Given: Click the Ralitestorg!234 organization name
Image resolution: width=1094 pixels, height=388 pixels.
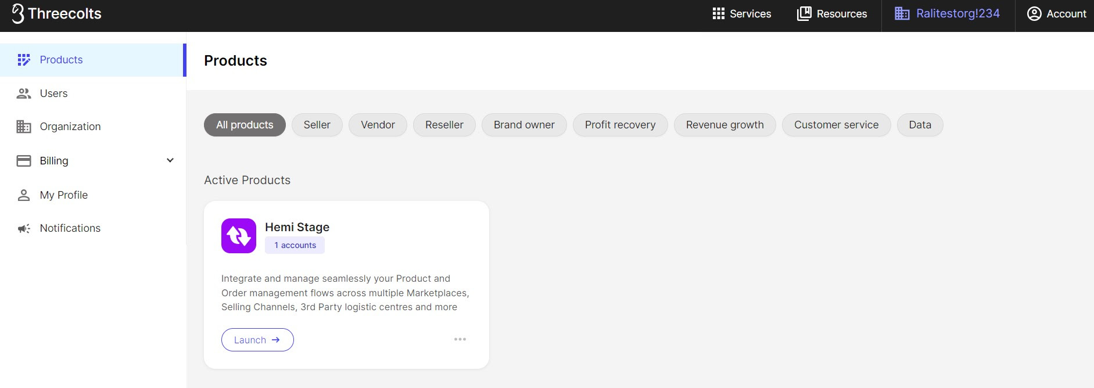Looking at the screenshot, I should 958,13.
